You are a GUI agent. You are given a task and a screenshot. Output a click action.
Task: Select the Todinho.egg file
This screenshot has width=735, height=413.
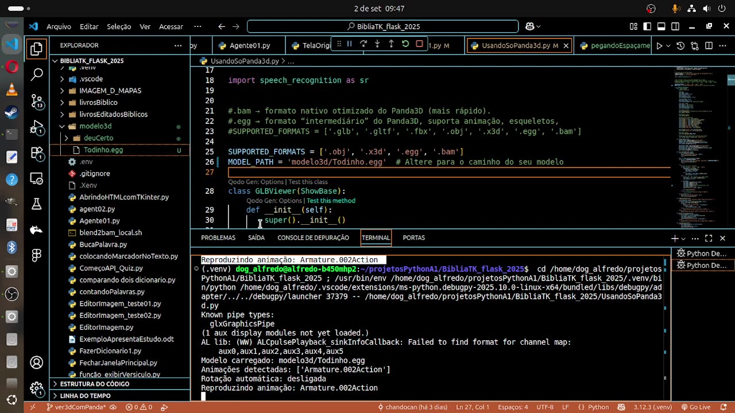tap(120, 150)
